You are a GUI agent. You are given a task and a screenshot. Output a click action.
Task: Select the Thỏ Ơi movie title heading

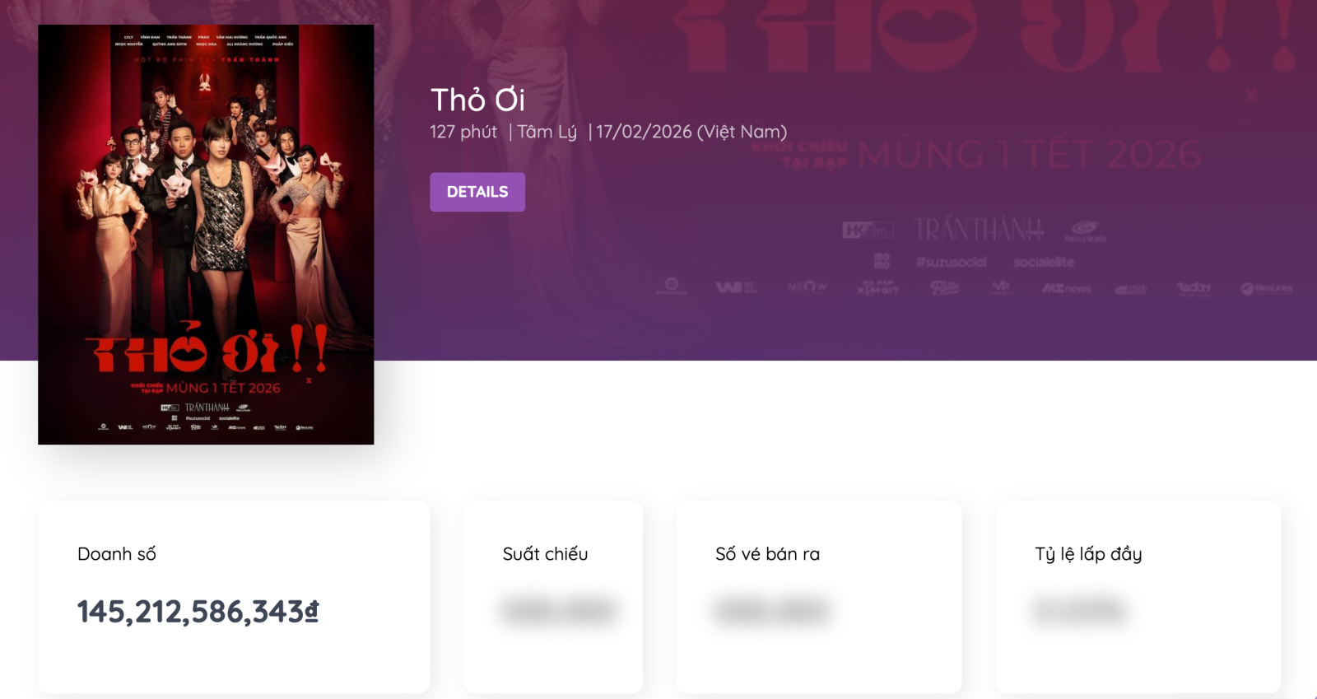pos(477,100)
